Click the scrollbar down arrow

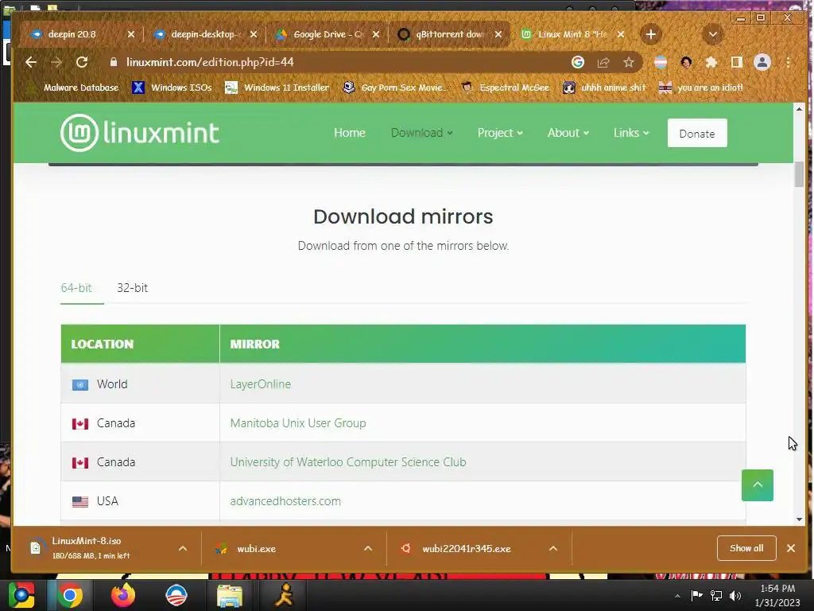(799, 519)
